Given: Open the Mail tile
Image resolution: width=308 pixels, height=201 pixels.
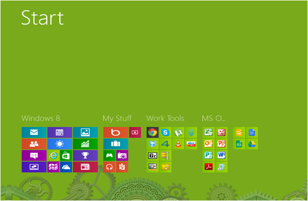Looking at the screenshot, I should pyautogui.click(x=34, y=132).
